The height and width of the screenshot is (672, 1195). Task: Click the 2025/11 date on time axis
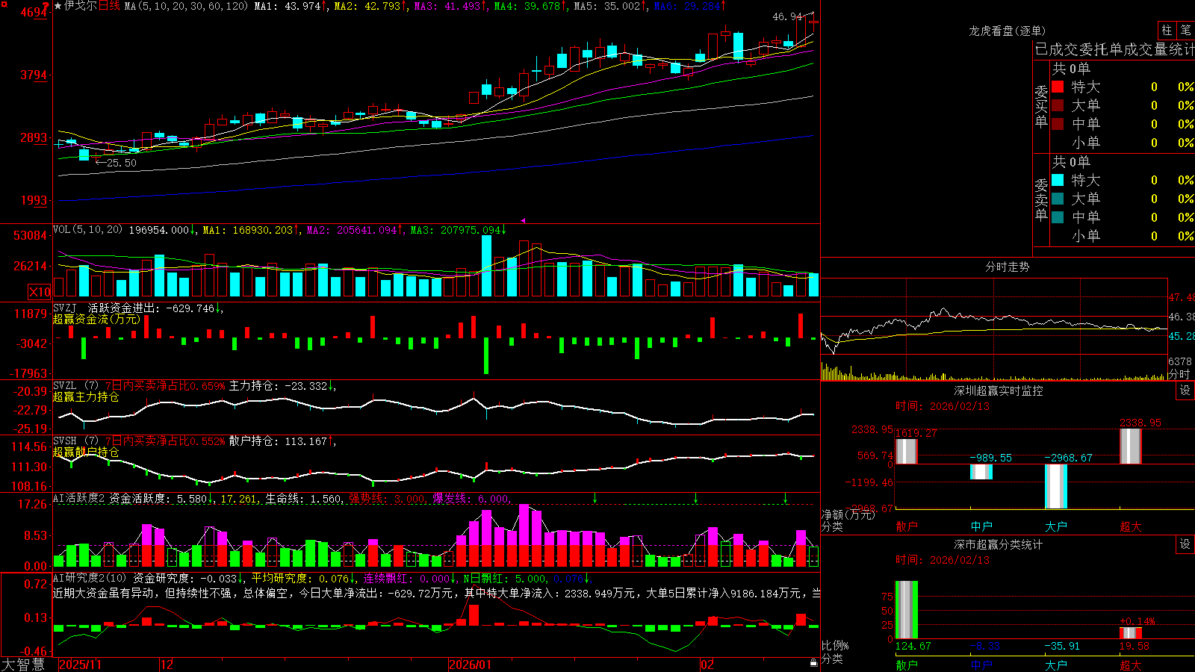[80, 665]
